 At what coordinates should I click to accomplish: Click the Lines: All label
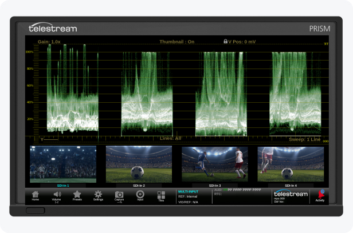(x=170, y=138)
